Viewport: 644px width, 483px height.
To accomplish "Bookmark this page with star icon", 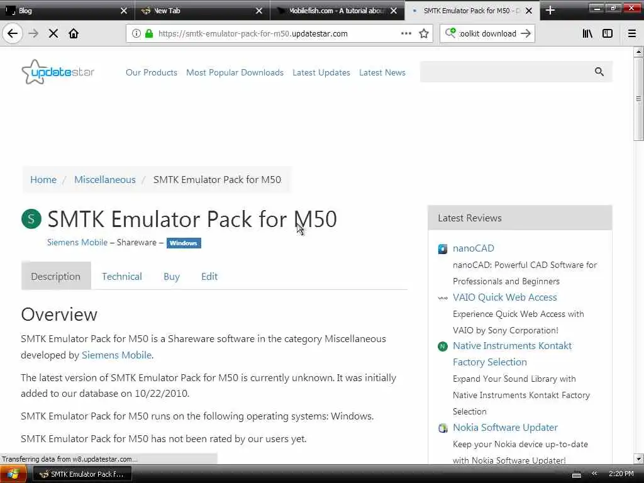I will 424,34.
